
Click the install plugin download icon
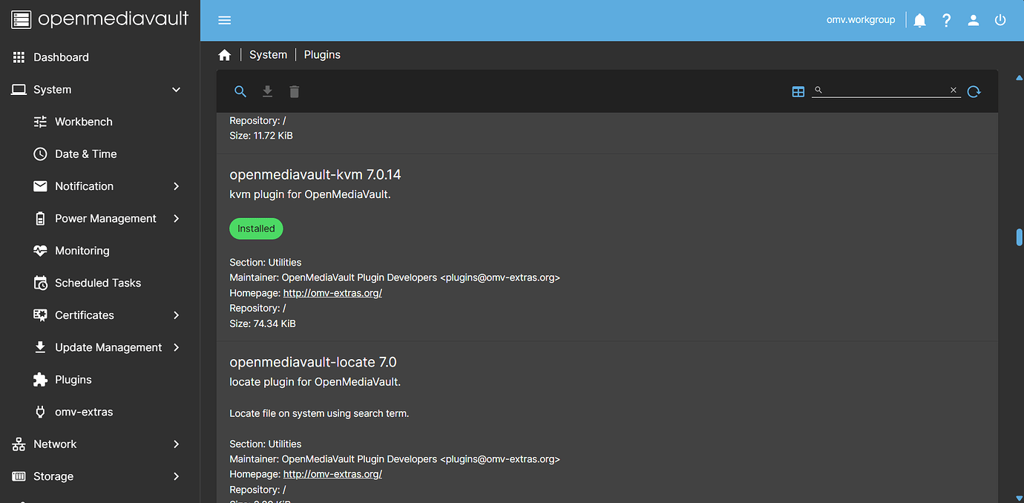point(267,91)
